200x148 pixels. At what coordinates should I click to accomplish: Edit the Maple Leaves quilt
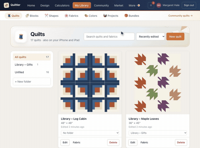point(133,142)
